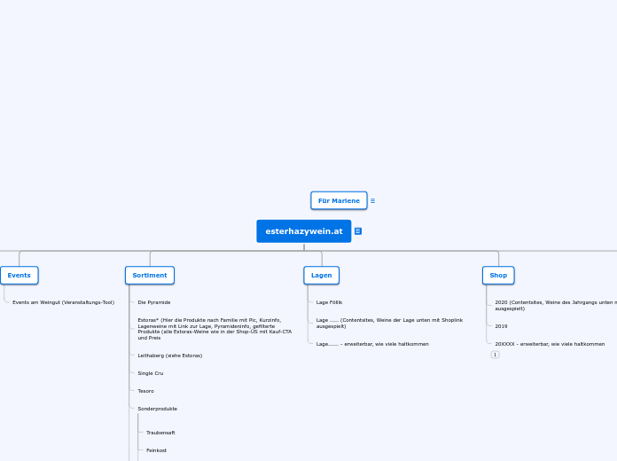
Task: Select 'Single Cru' topic
Action: pos(151,373)
